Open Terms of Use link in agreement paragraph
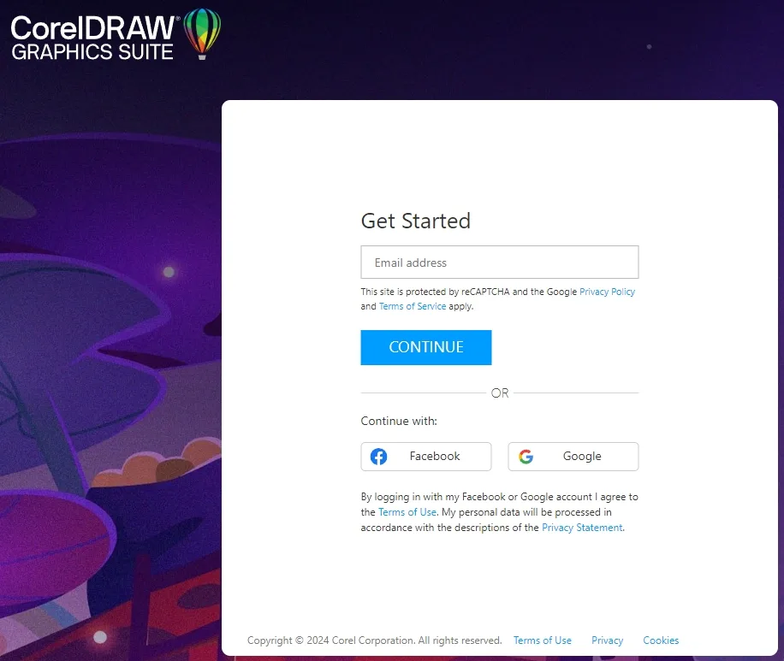 click(407, 512)
